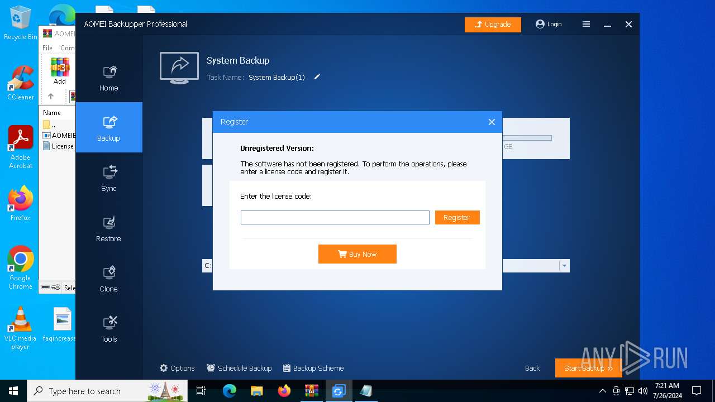
Task: Open the Google Chrome desktop shortcut
Action: point(20,267)
